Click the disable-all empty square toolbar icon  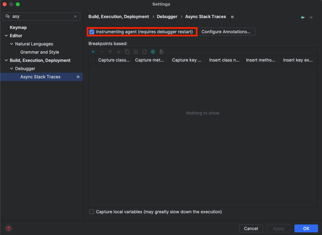[144, 52]
